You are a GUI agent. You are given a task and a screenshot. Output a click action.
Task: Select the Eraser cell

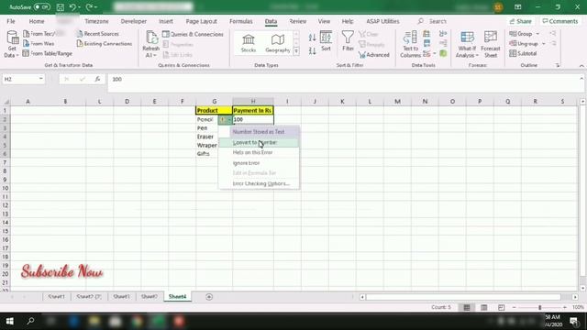(x=214, y=137)
